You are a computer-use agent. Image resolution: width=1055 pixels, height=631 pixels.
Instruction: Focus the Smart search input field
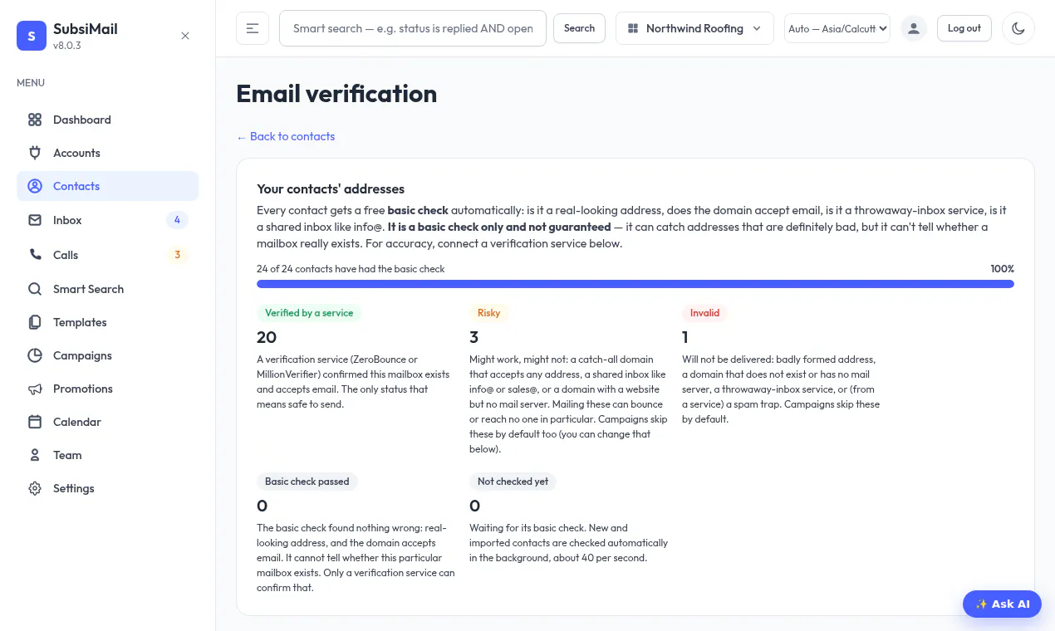[x=413, y=28]
